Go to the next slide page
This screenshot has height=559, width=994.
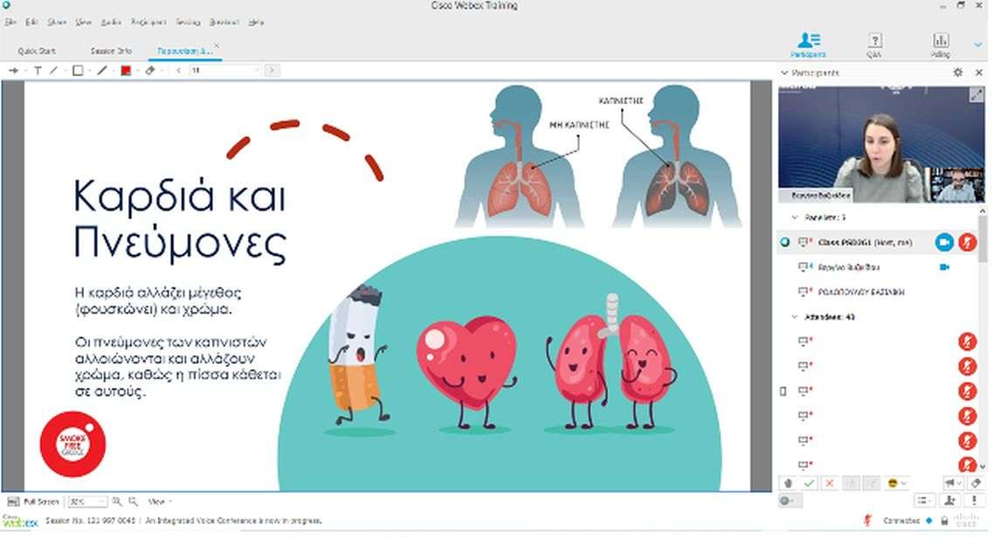pyautogui.click(x=272, y=71)
